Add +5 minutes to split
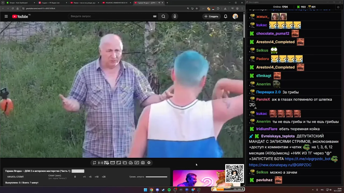The height and width of the screenshot is (193, 344). pyautogui.click(x=90, y=177)
